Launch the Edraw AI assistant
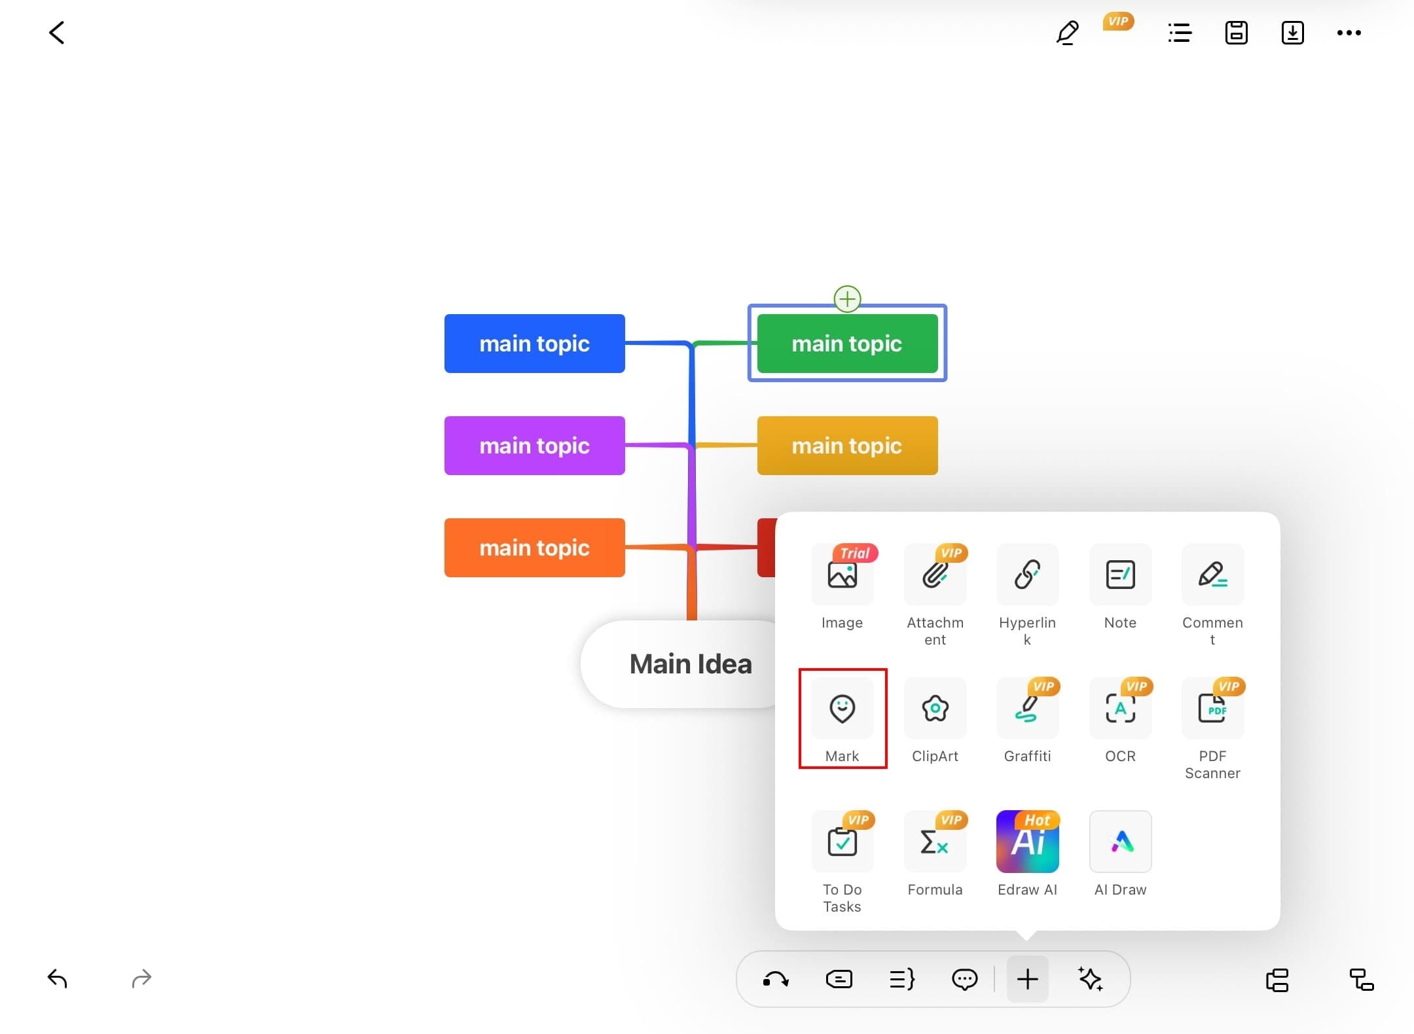1414x1034 pixels. (1027, 843)
